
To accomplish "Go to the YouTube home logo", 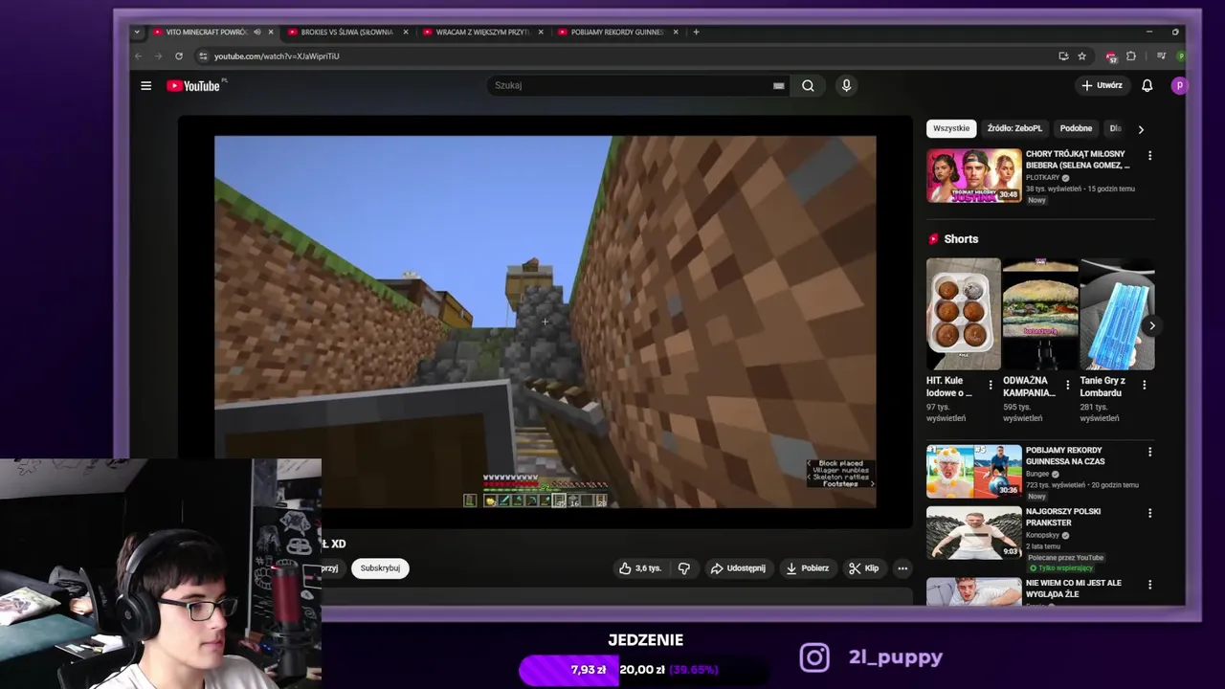I will (x=193, y=85).
